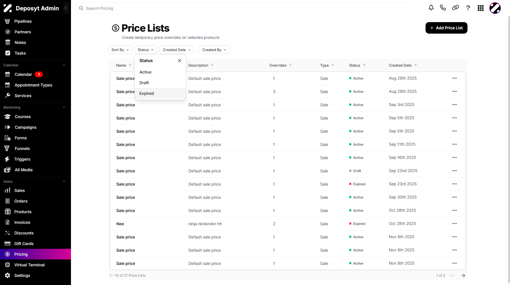The image size is (510, 285).
Task: Sort table by Name column arrow
Action: [x=130, y=65]
